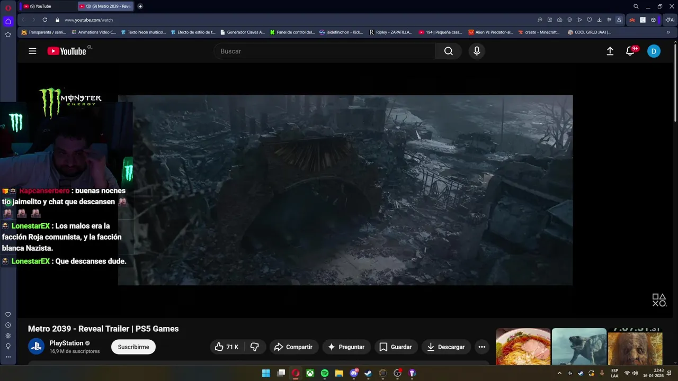Open the shield privacy protection icon

coord(569,20)
